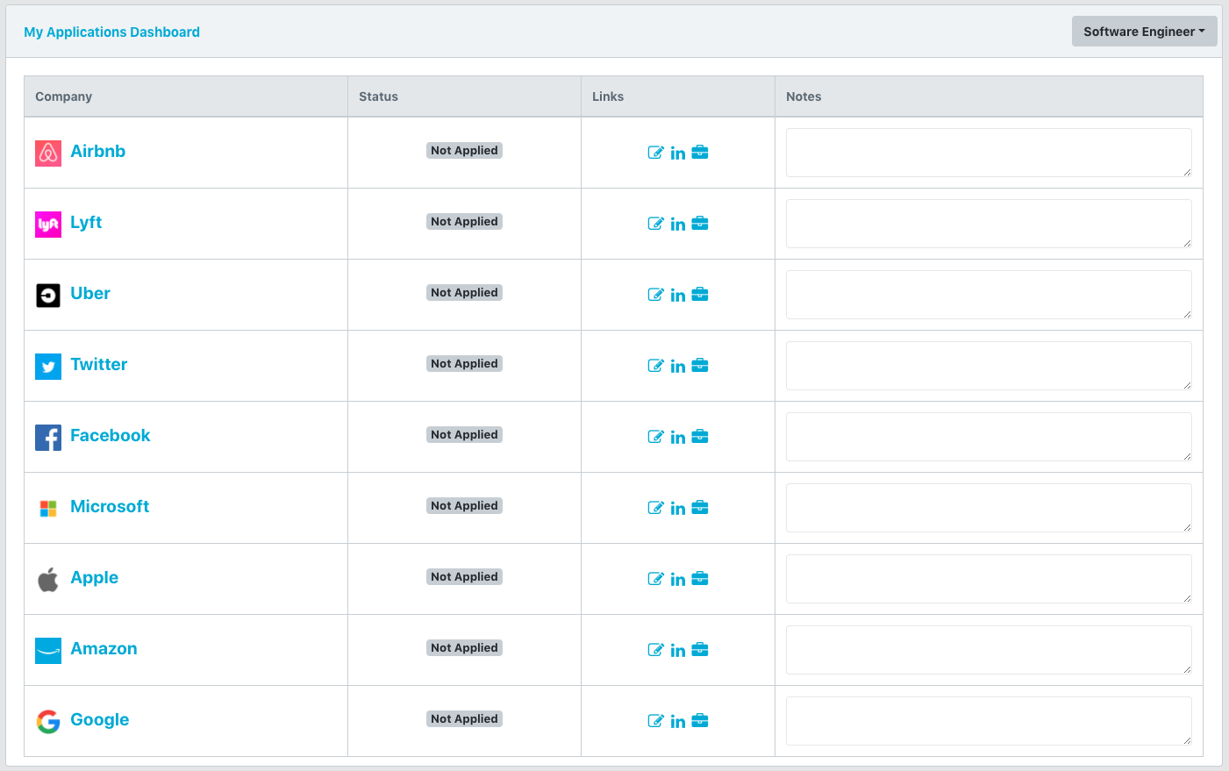Click the briefcase jobs icon for Google
Screen dimensions: 1229x771
tap(700, 721)
